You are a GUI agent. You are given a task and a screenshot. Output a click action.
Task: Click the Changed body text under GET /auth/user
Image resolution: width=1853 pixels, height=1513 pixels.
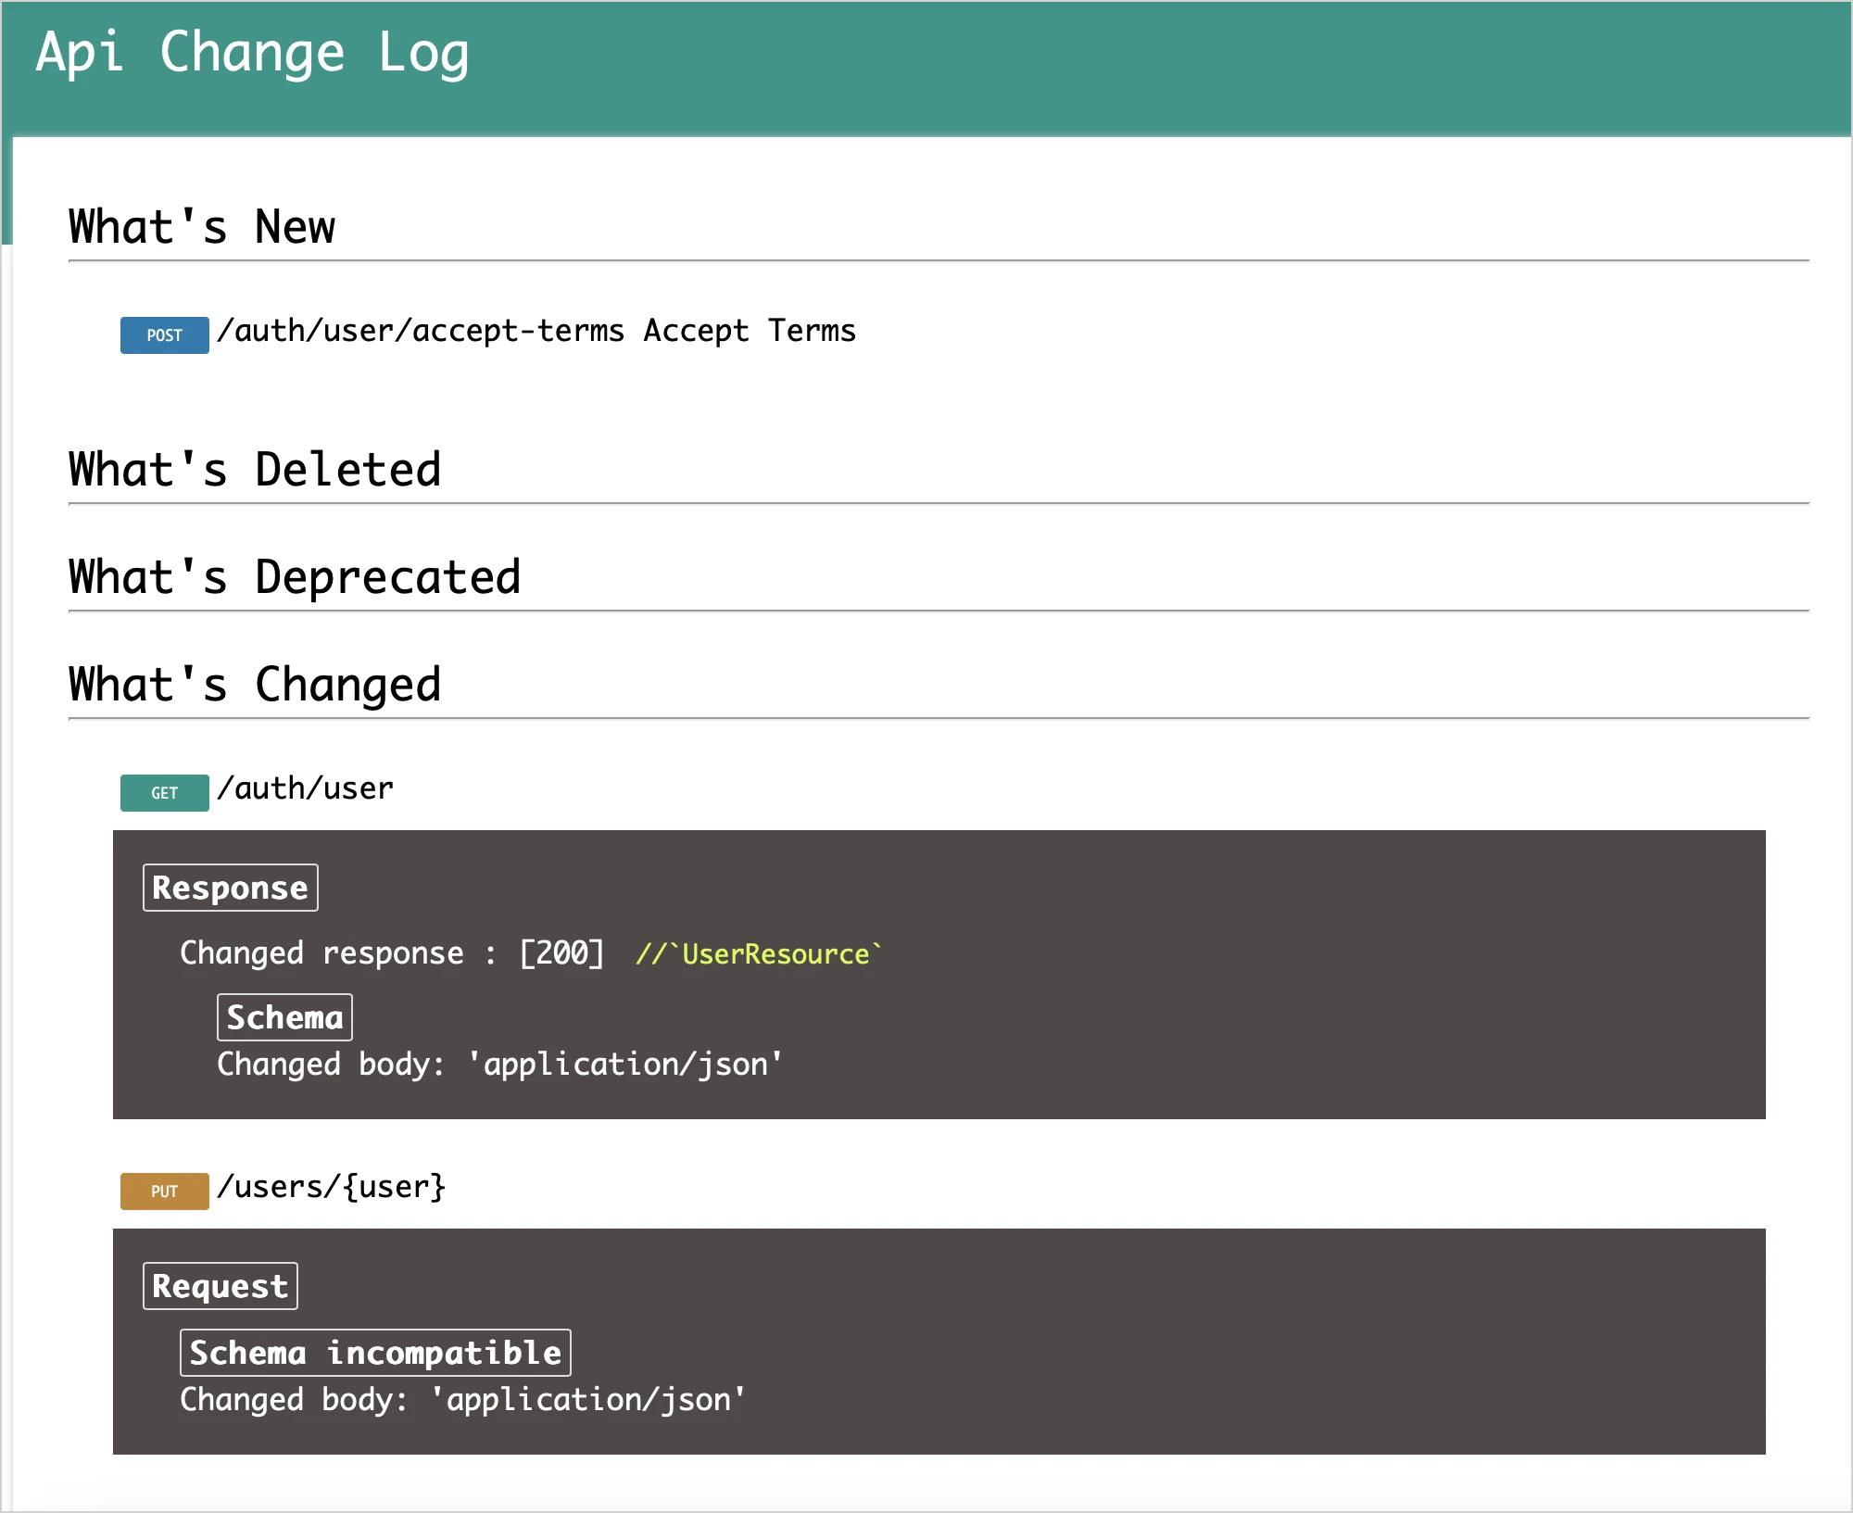(499, 1065)
